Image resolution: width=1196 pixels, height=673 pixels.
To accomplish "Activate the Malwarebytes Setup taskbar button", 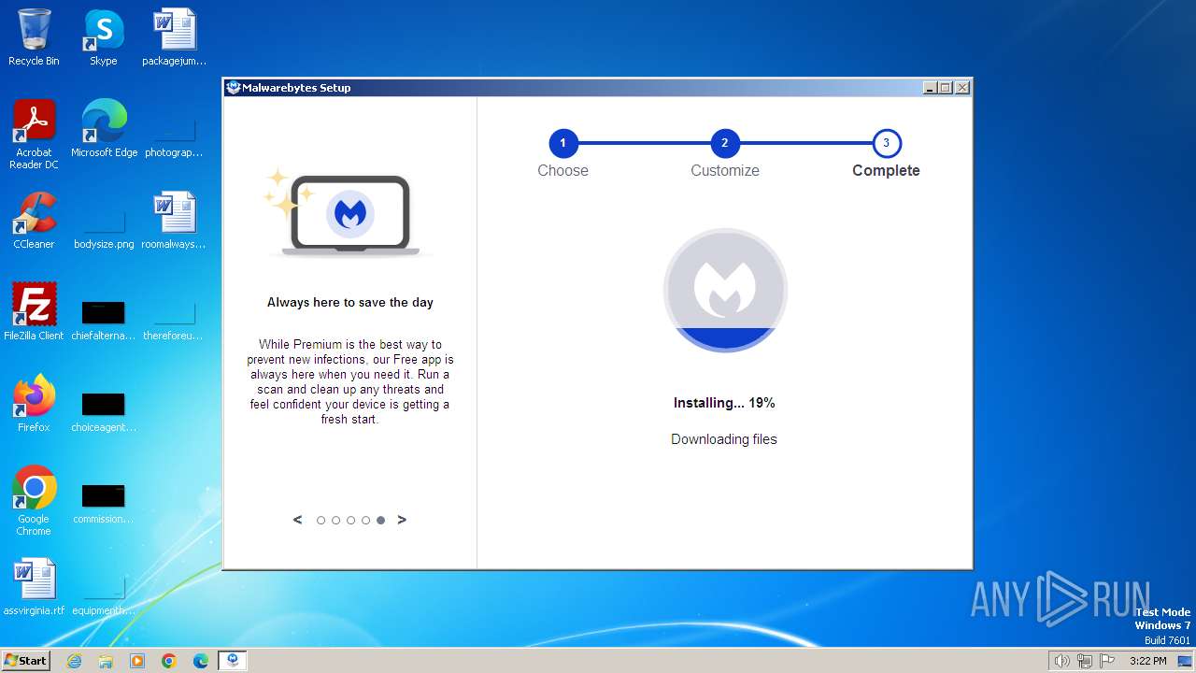I will [x=233, y=661].
